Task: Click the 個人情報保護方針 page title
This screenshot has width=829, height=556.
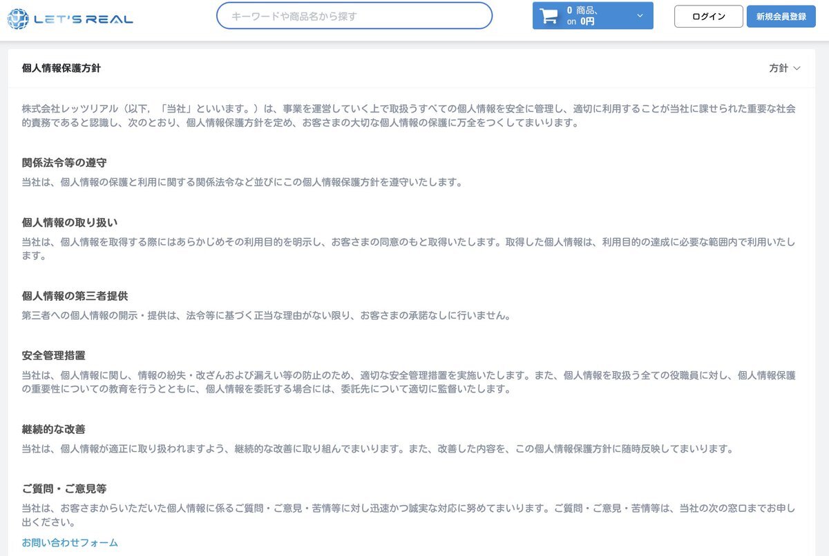Action: [61, 68]
